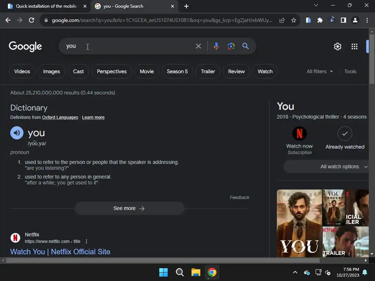Reload the Google search page

tap(31, 20)
